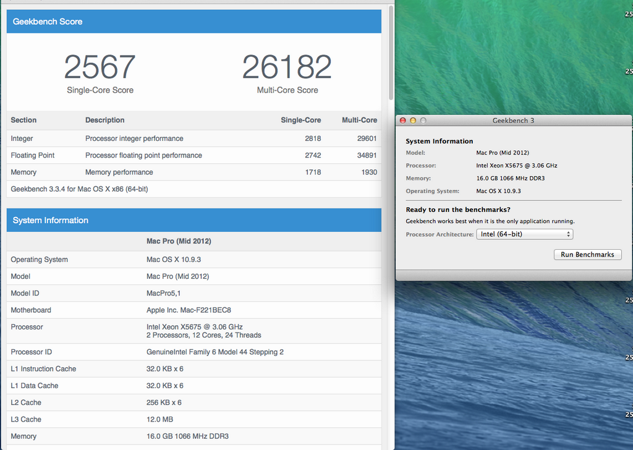Click the L3 Cache value 12.0 MB

point(160,419)
